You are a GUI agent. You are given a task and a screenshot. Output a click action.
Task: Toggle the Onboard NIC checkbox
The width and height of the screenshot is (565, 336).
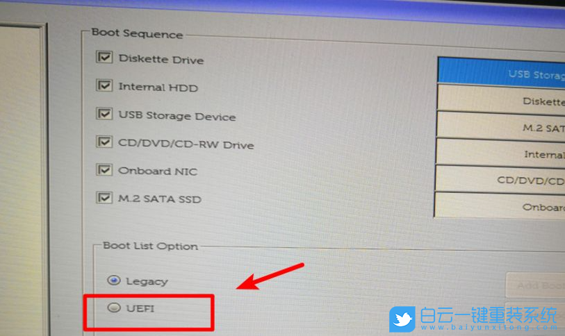tap(104, 169)
